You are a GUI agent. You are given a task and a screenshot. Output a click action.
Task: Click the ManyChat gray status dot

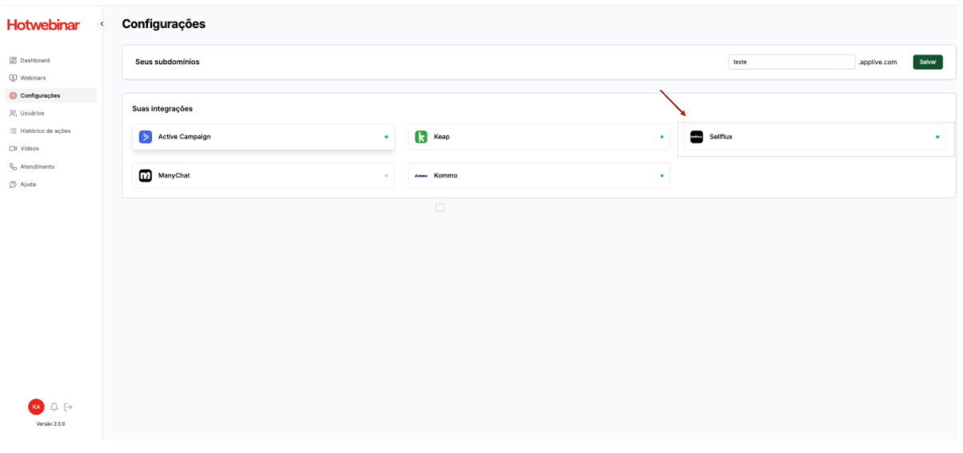point(386,175)
